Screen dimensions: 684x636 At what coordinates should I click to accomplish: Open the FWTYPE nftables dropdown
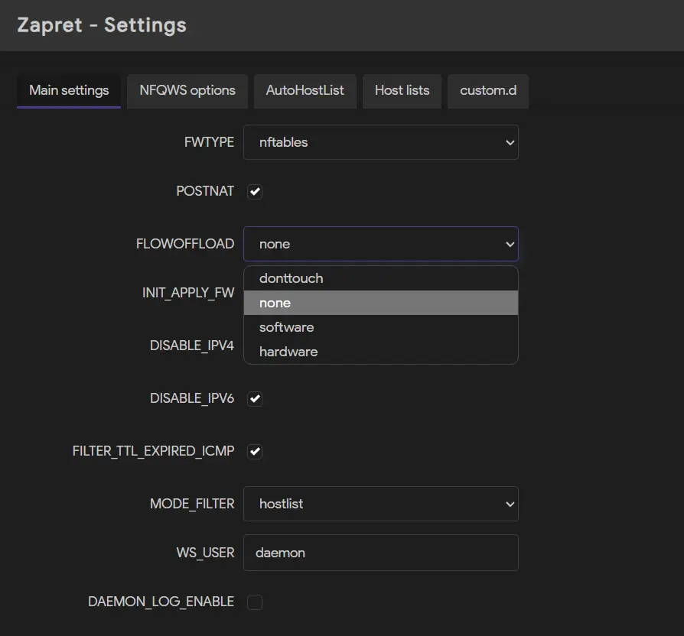381,142
